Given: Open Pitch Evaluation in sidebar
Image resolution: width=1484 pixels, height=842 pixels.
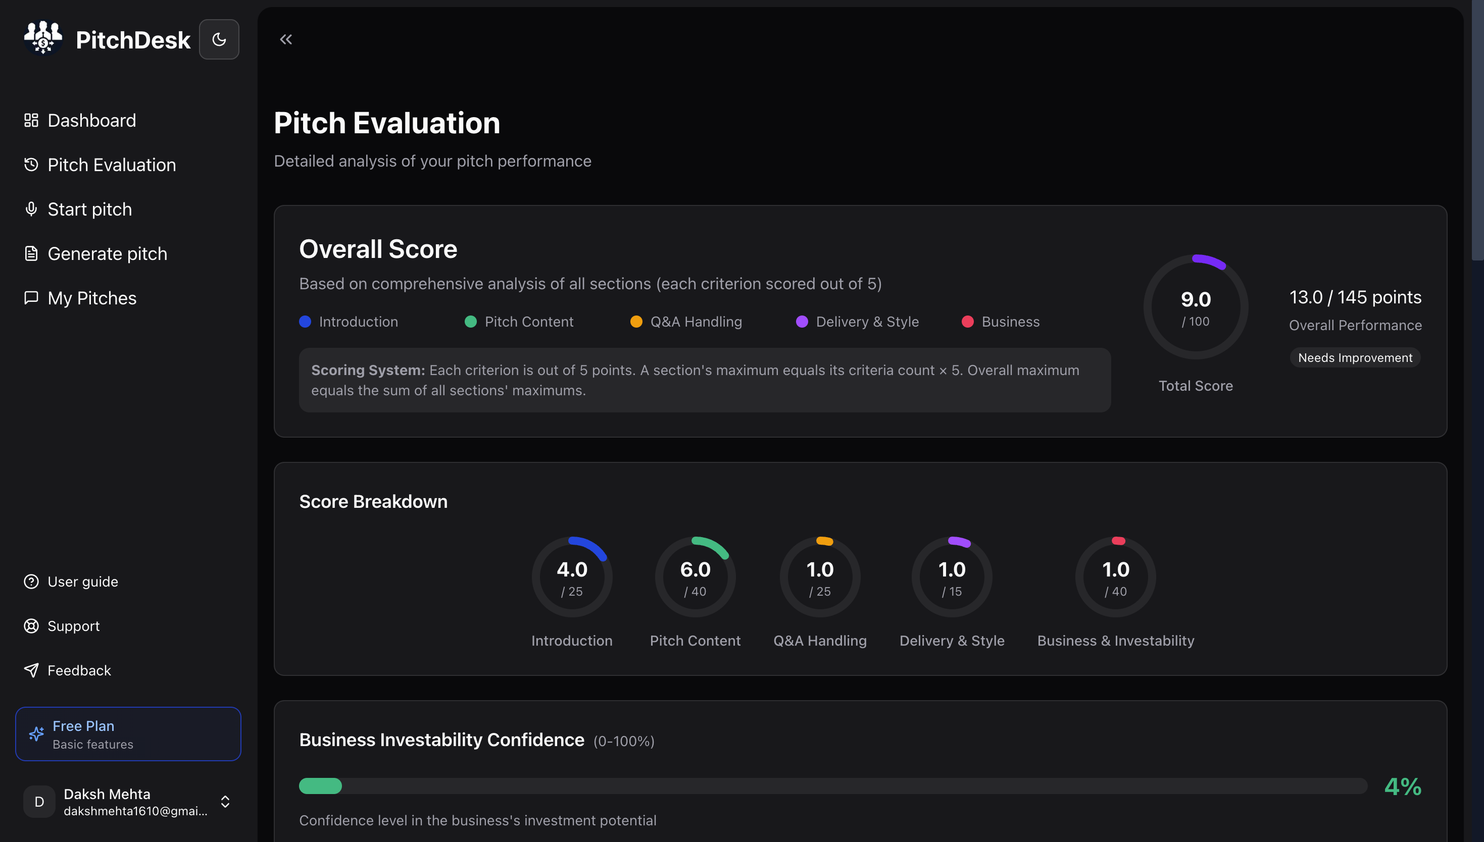Looking at the screenshot, I should pos(111,165).
